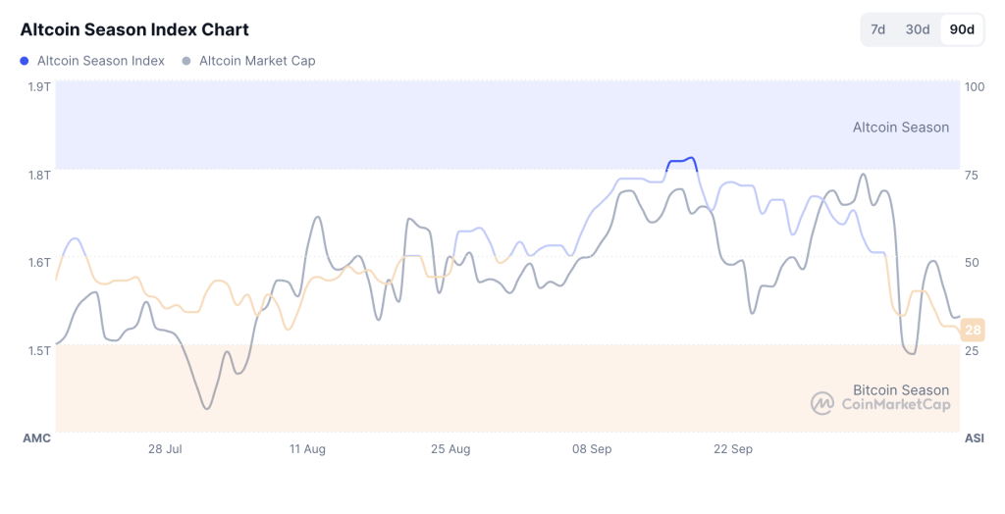Click the 28 Jul date axis label
Screen dimensions: 1005x514
166,449
